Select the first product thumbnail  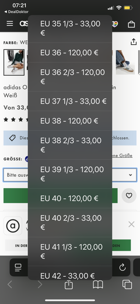pos(14,62)
